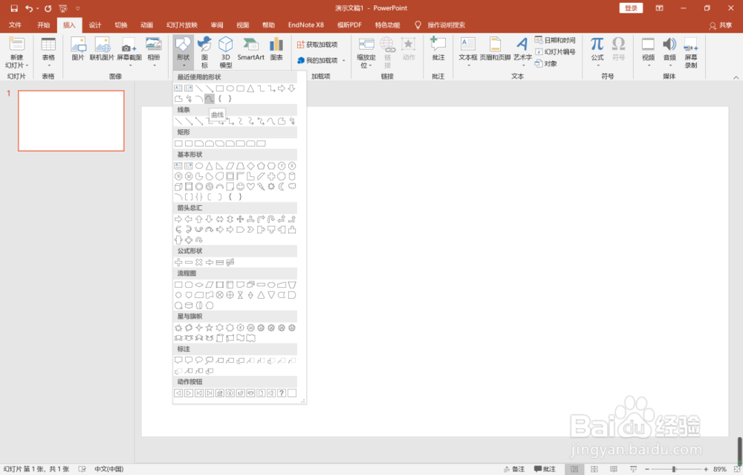Choose the division sign equation shape

[x=209, y=262]
